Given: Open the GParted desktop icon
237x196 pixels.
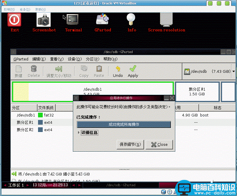Looking at the screenshot, I should point(103,20).
